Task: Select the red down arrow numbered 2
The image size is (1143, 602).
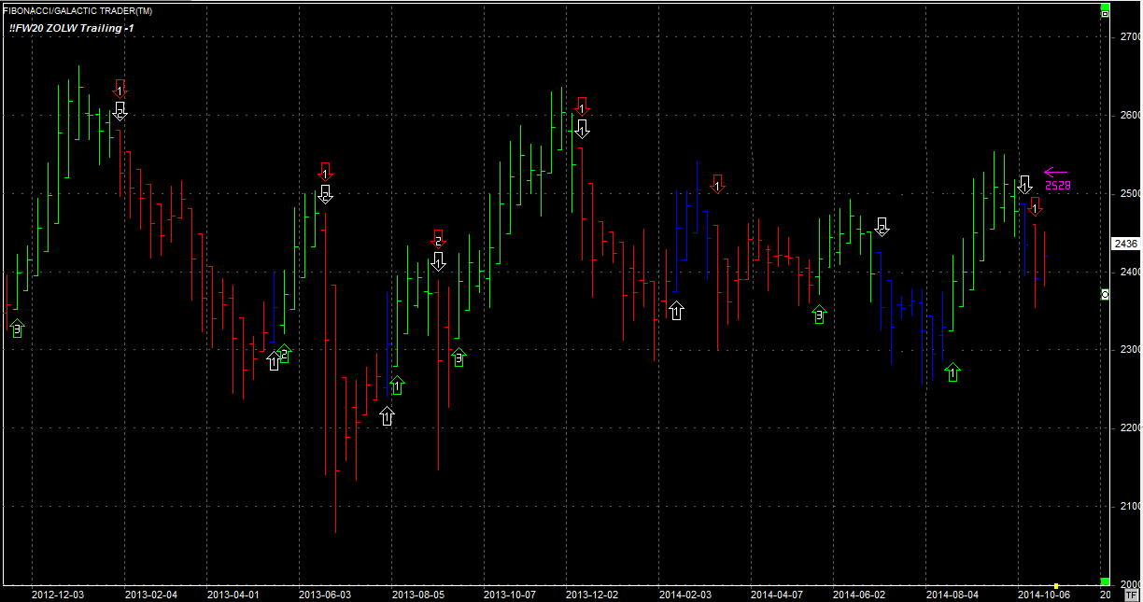Action: (438, 239)
